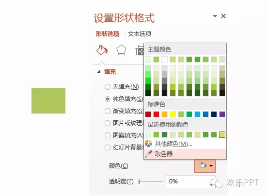Click the fill color bucket button beside 颜色(C)
The height and width of the screenshot is (196, 267).
pos(203,166)
